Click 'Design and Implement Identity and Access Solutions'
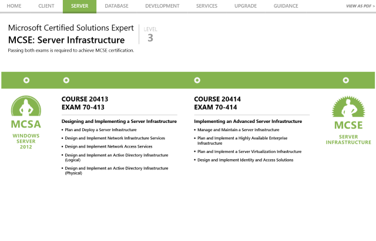Image resolution: width=376 pixels, height=241 pixels. (246, 160)
